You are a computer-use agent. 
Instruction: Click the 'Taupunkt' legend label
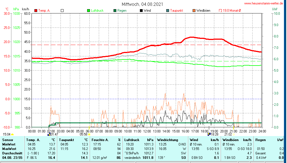click(x=177, y=11)
